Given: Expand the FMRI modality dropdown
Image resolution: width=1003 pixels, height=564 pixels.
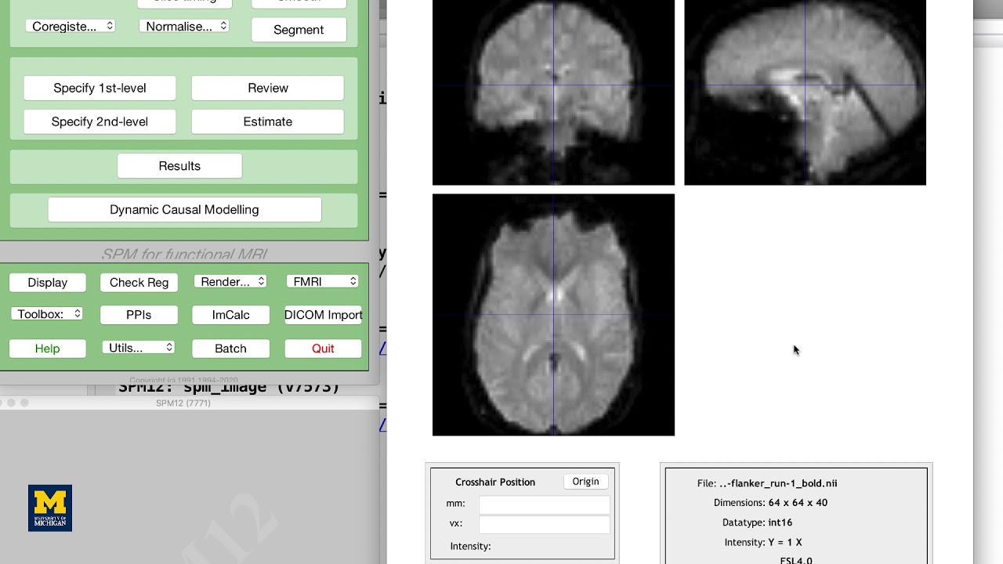Looking at the screenshot, I should coord(323,281).
